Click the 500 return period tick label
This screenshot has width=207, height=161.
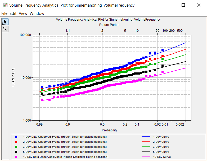[180, 31]
